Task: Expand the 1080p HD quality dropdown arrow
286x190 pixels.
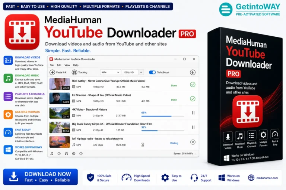Action: (x=141, y=72)
